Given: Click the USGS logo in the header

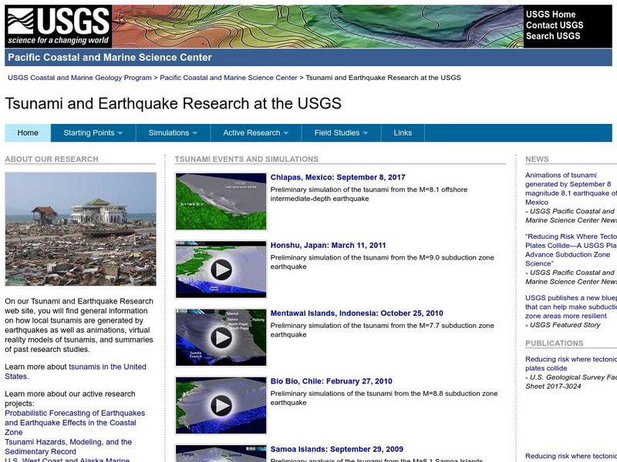Looking at the screenshot, I should pyautogui.click(x=59, y=26).
